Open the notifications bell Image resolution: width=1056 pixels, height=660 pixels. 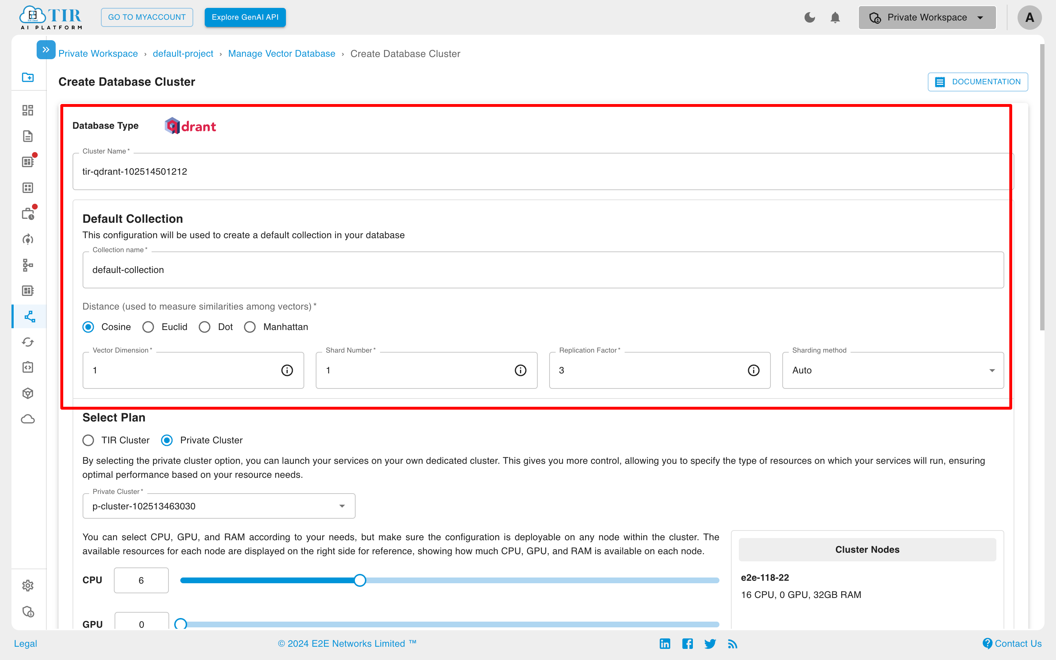tap(835, 18)
